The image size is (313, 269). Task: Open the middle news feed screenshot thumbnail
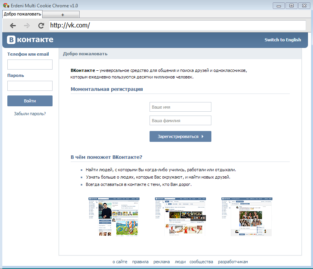180,216
